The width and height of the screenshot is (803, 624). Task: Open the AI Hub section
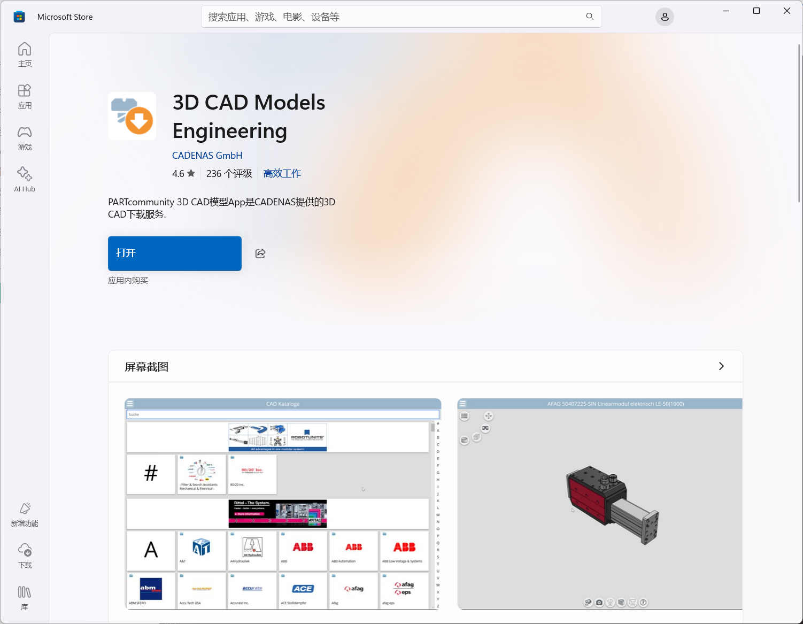point(25,180)
